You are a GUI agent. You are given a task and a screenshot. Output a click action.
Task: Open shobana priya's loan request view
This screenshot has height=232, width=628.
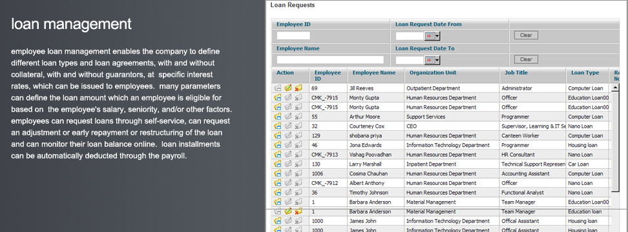pyautogui.click(x=278, y=135)
